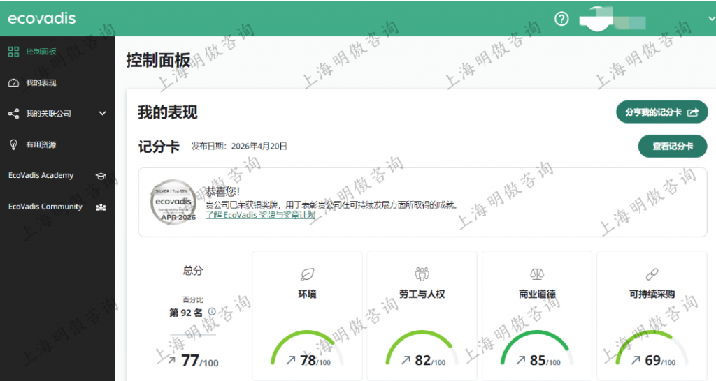The width and height of the screenshot is (716, 381).
Task: Click the 环境 score gauge showing 78
Action: (307, 349)
